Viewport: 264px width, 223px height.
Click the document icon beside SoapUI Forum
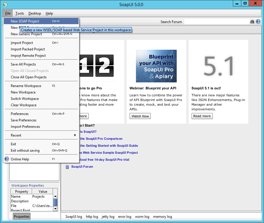click(x=67, y=167)
